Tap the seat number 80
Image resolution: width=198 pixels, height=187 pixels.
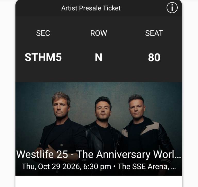tap(154, 57)
